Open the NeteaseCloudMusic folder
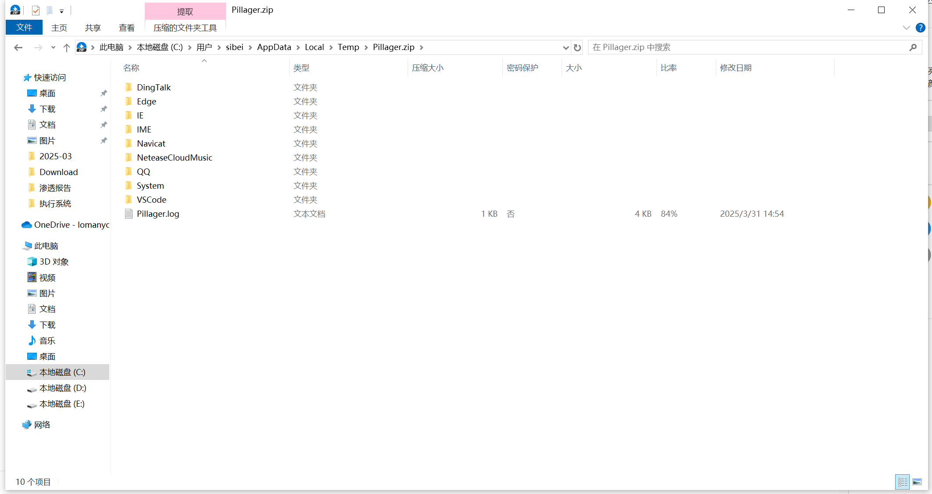Screen dimensions: 932x494 174,158
